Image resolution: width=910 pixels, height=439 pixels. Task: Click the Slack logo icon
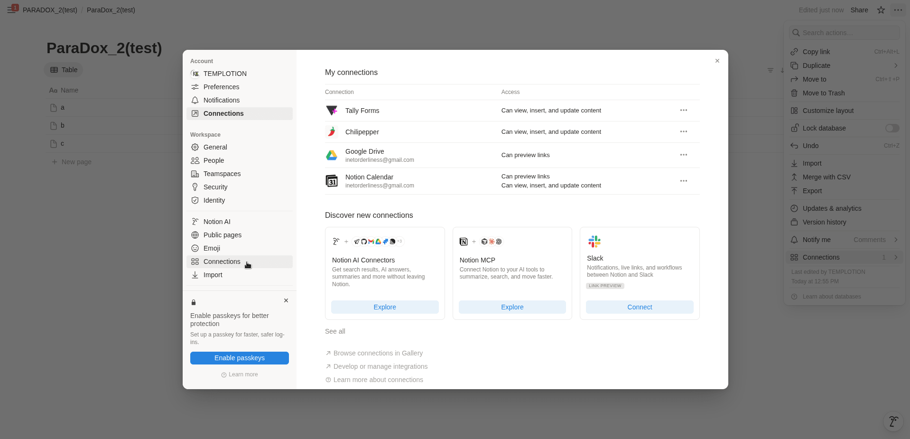pos(594,242)
